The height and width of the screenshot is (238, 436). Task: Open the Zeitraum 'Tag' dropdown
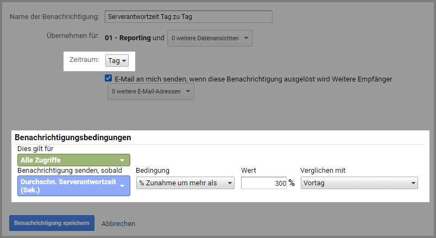pos(117,61)
